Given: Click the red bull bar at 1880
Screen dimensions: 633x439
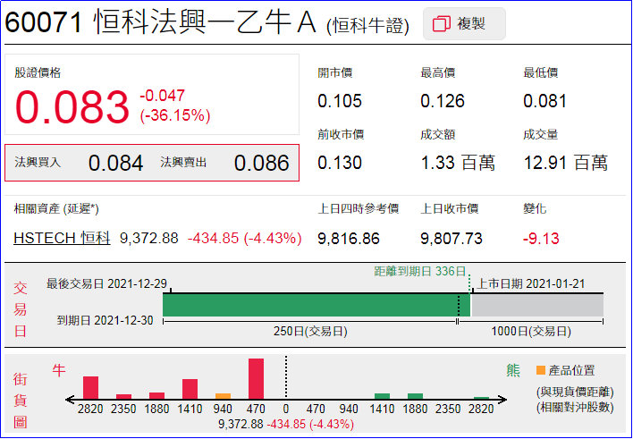Looking at the screenshot, I should (x=156, y=396).
